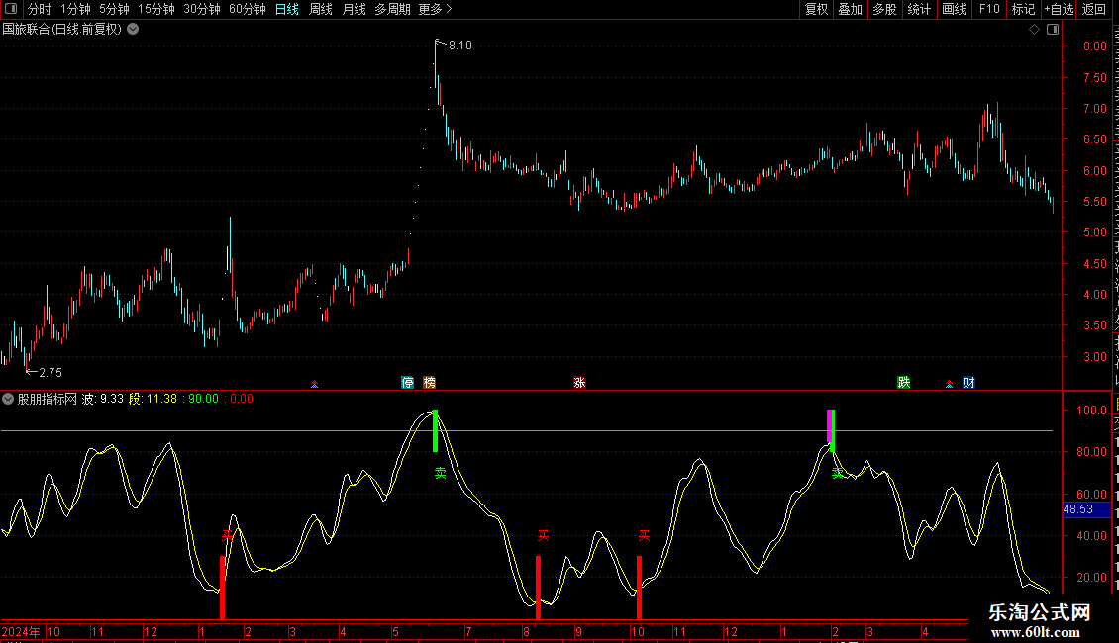
Task: Select the 15分钟 period tab
Action: [156, 9]
